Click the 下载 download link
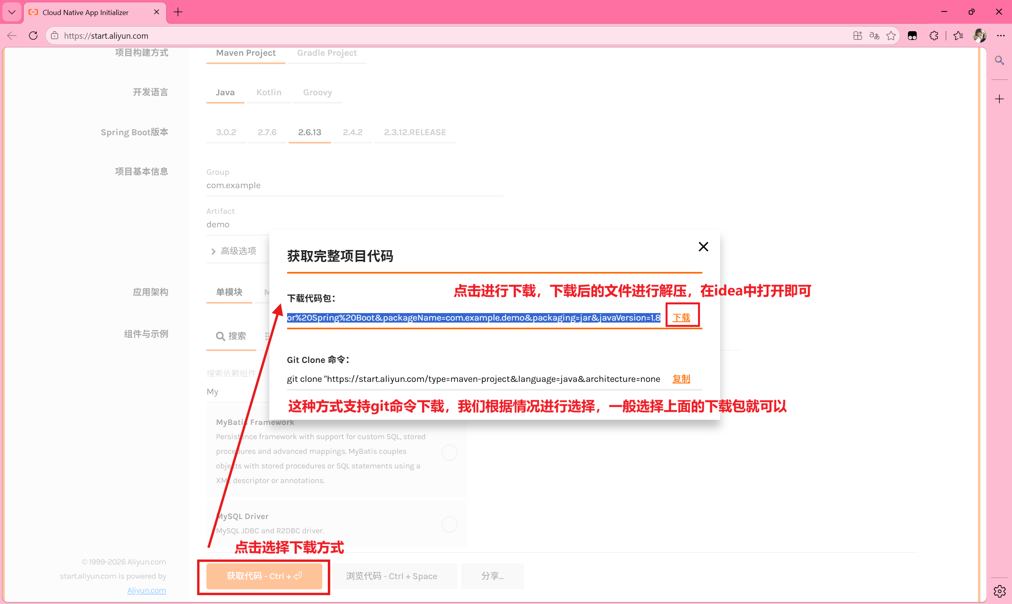 [681, 317]
